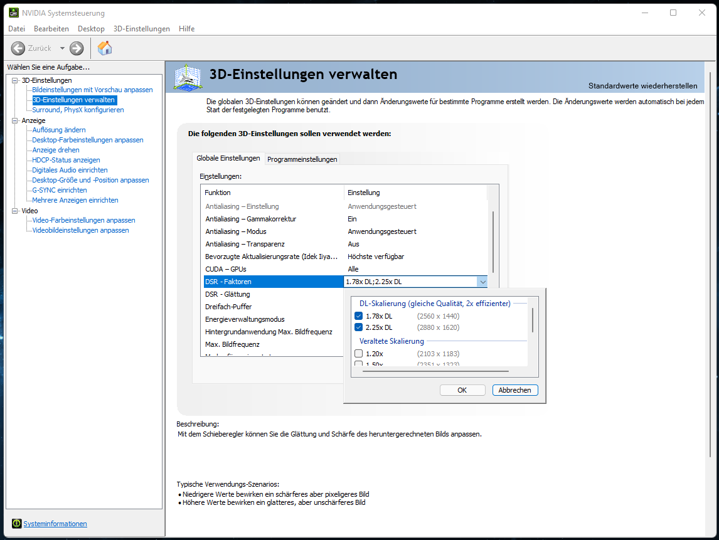Open the 3D-Einstellungen menu

[x=142, y=28]
